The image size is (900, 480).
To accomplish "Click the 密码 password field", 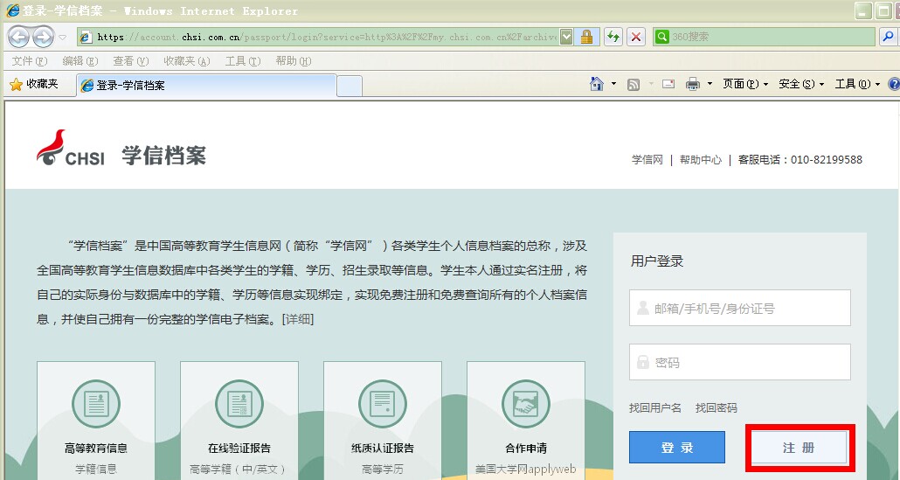I will tap(740, 362).
